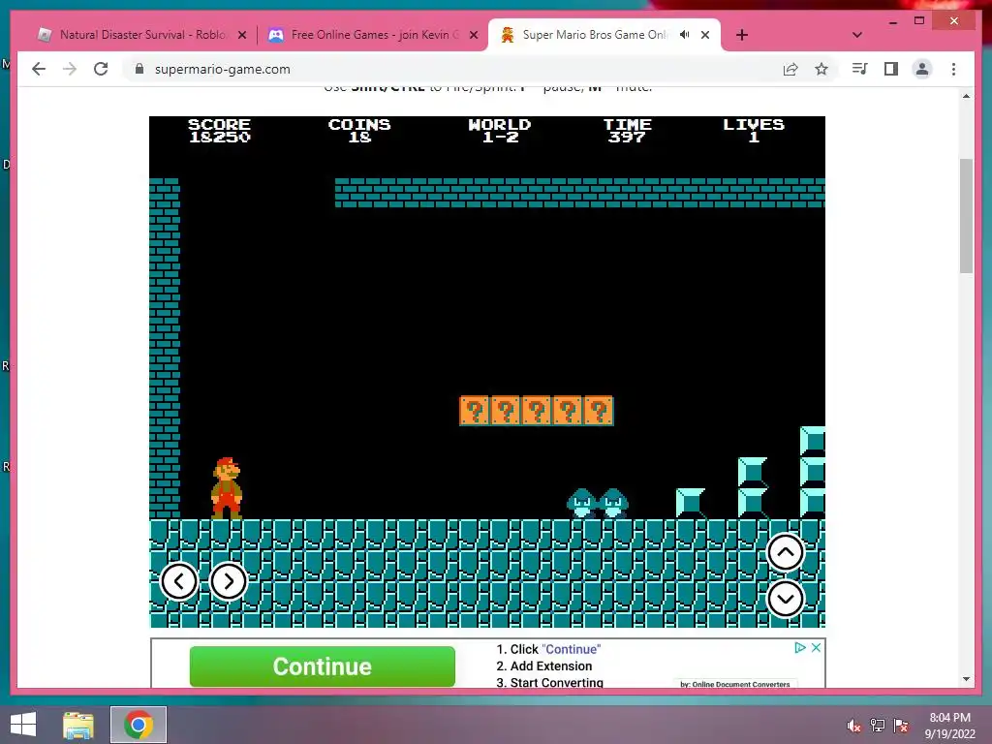Close the Natural Disaster Survival tab

(241, 36)
